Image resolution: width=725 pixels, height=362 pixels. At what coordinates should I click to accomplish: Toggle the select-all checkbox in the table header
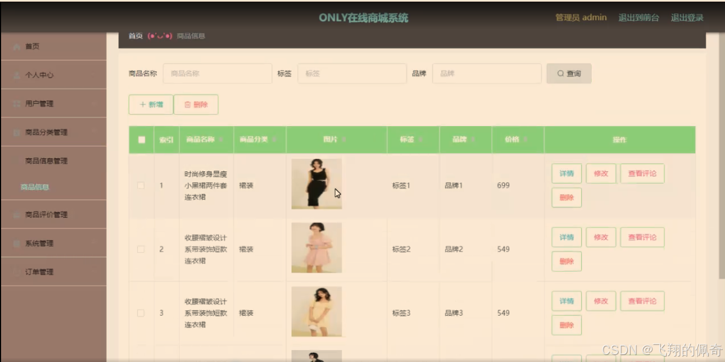[x=140, y=139]
